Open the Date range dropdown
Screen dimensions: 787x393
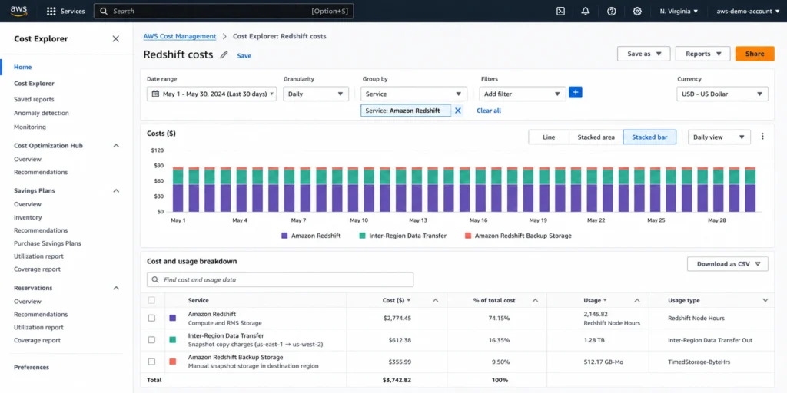pos(211,94)
